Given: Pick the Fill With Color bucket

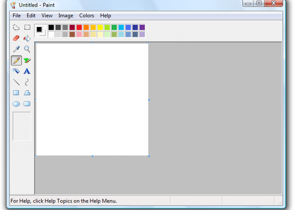Looking at the screenshot, I should pyautogui.click(x=27, y=38).
